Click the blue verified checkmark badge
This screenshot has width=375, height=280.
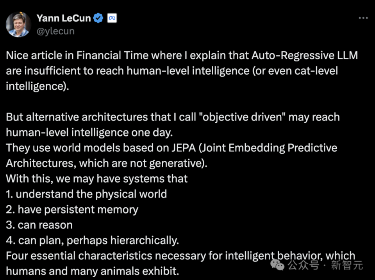(x=98, y=18)
